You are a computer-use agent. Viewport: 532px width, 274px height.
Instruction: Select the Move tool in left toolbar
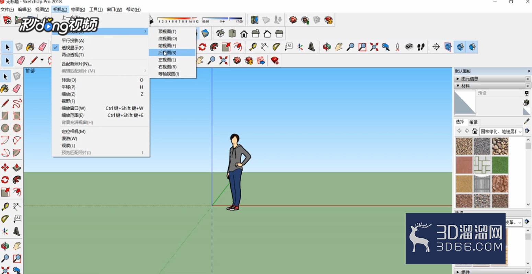click(x=5, y=167)
